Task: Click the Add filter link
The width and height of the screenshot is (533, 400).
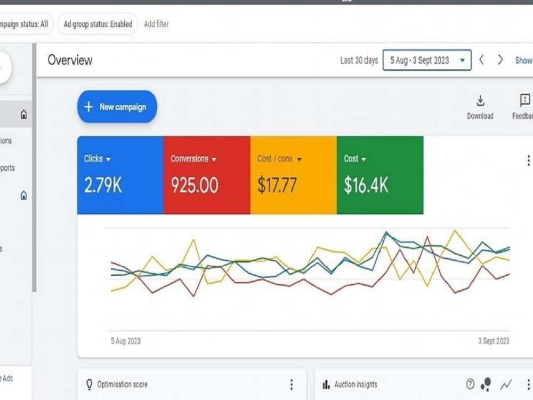Action: [156, 24]
